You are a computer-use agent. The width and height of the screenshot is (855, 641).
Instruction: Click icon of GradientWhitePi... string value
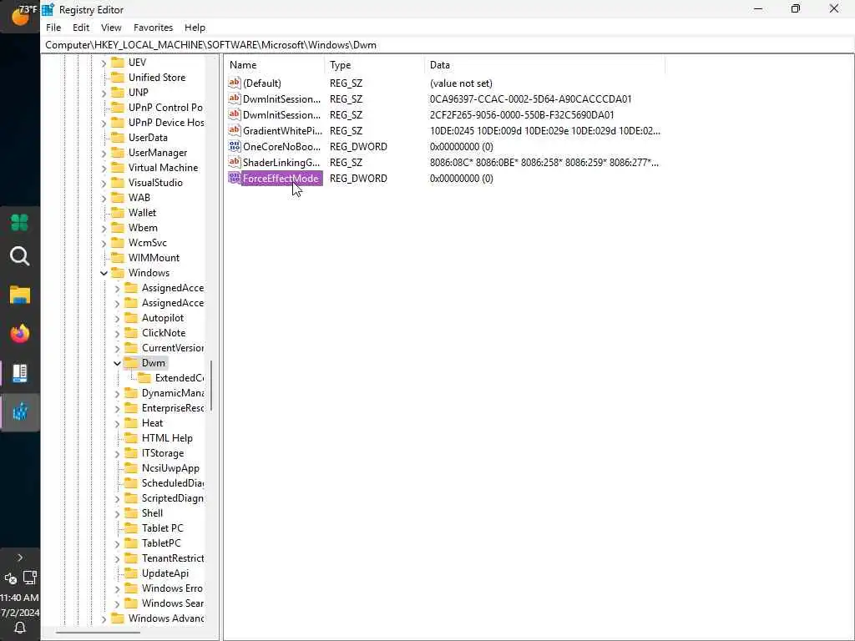point(235,130)
